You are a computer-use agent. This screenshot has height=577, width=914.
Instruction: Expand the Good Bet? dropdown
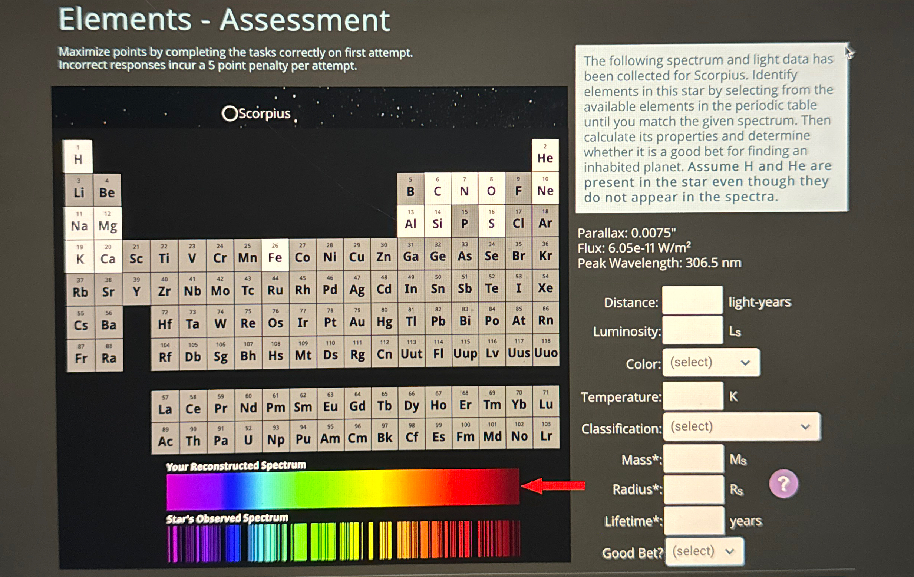[704, 551]
